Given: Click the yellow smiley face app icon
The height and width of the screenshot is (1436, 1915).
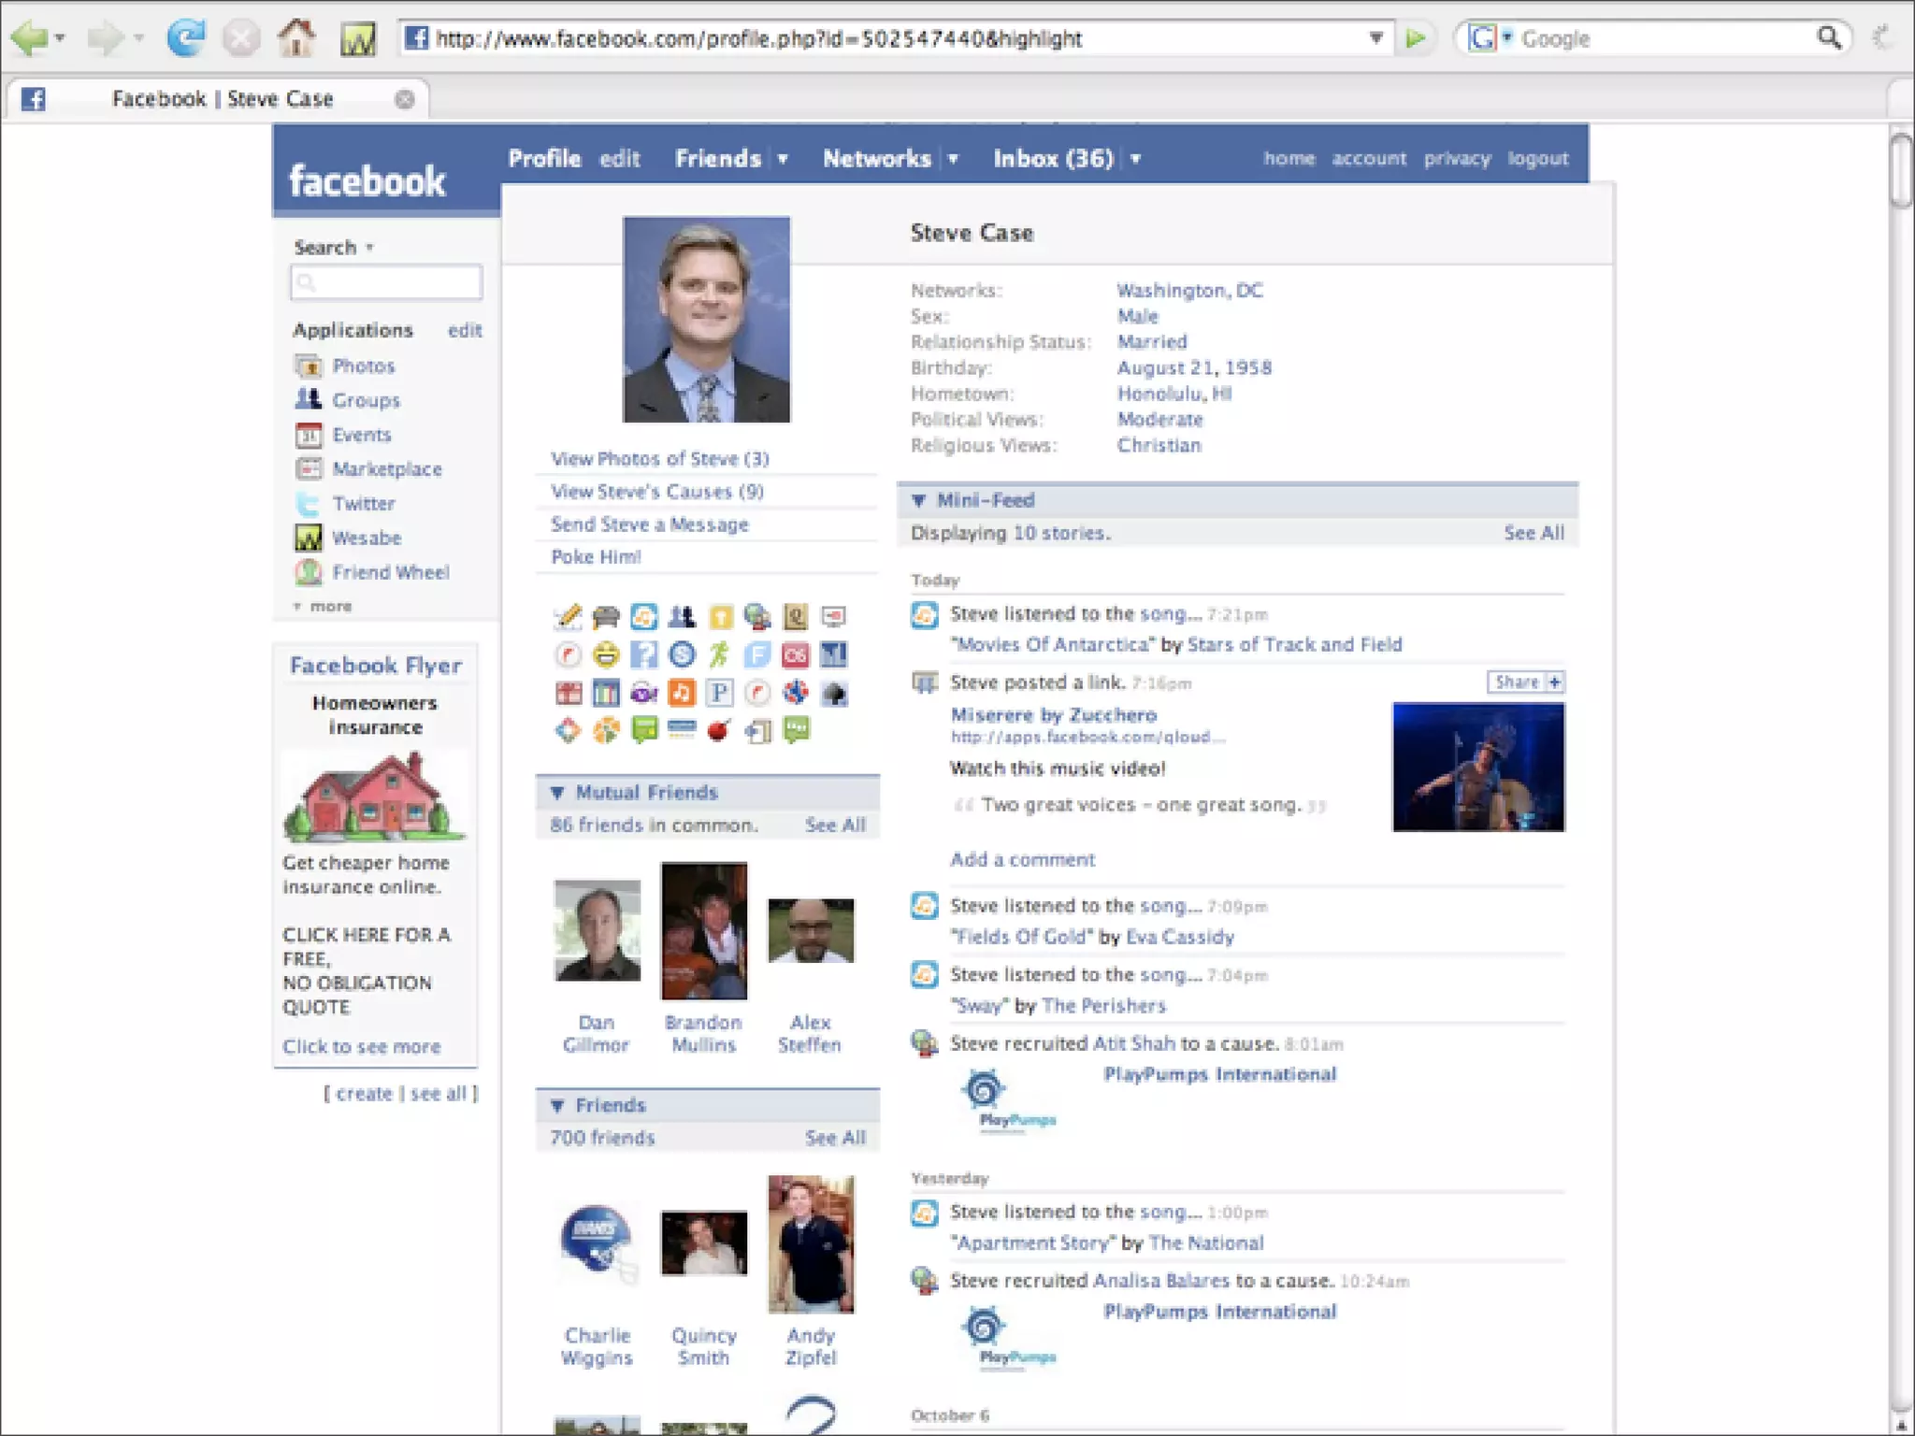Looking at the screenshot, I should pos(606,654).
